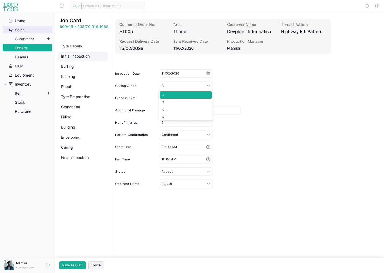Choose grade D from the dropdown options
This screenshot has width=384, height=273.
pyautogui.click(x=186, y=117)
